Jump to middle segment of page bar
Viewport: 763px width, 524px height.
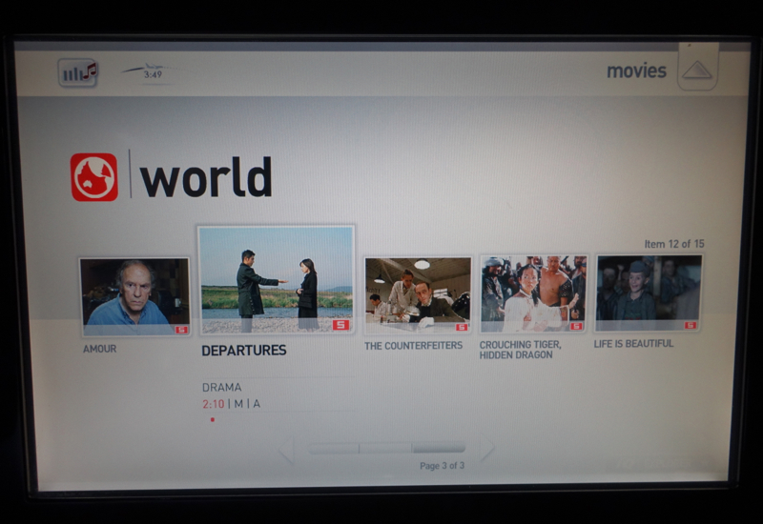pyautogui.click(x=385, y=448)
